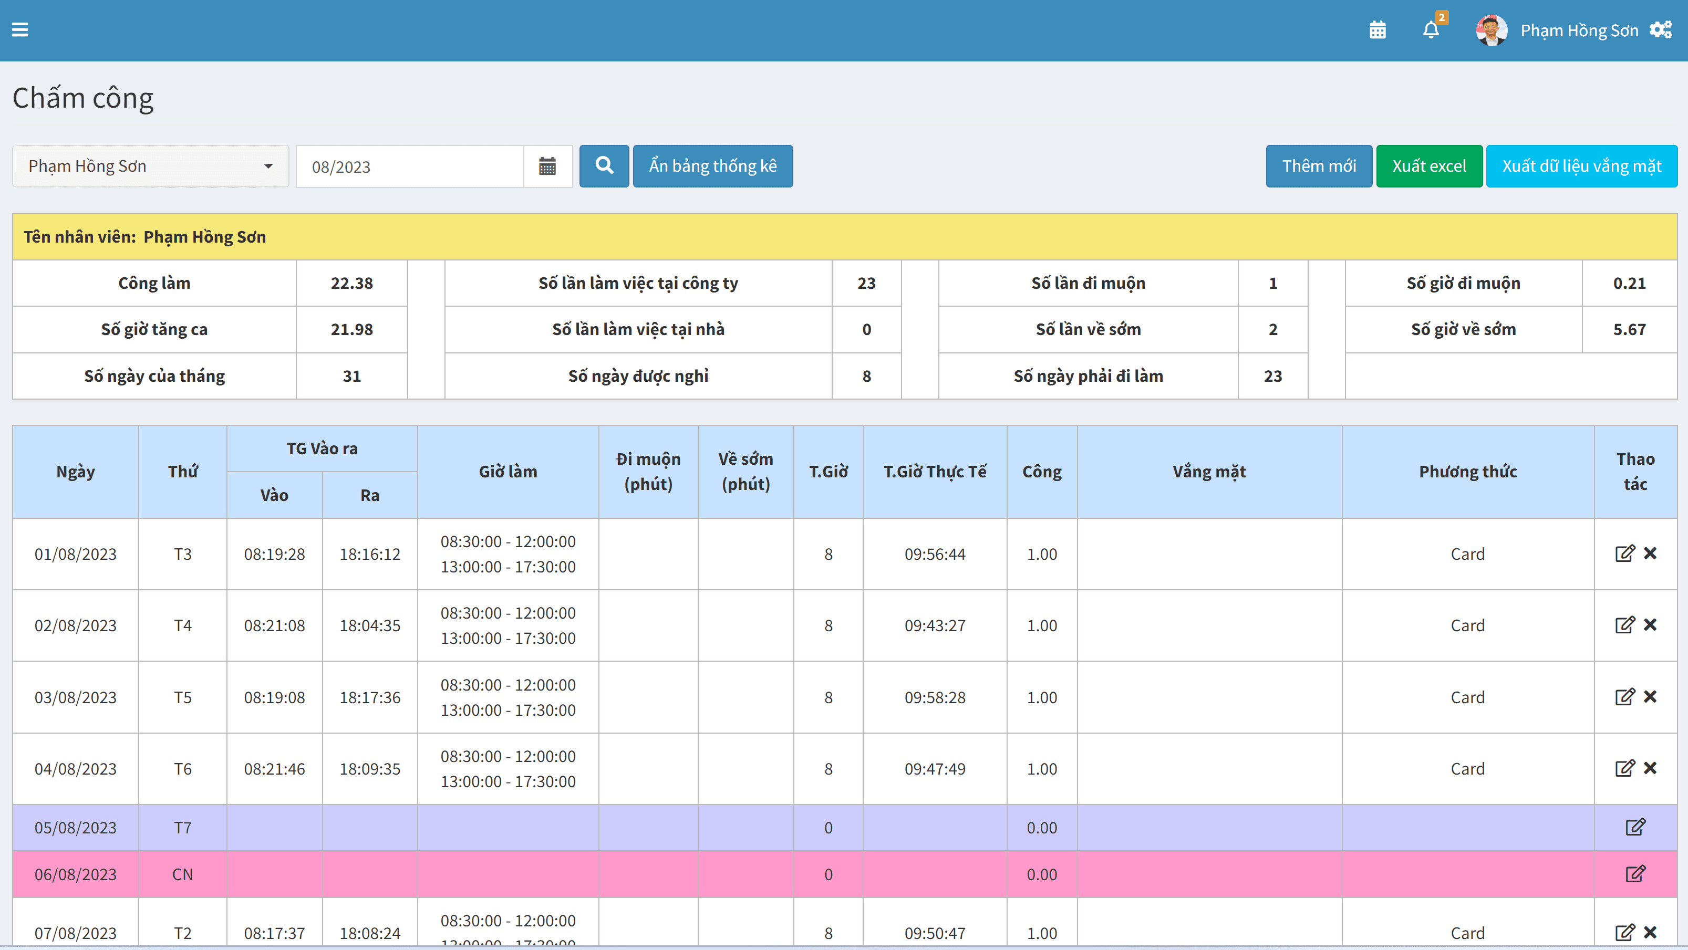This screenshot has width=1688, height=950.
Task: Click the T.Giờ Thực Tế column header
Action: coord(935,472)
